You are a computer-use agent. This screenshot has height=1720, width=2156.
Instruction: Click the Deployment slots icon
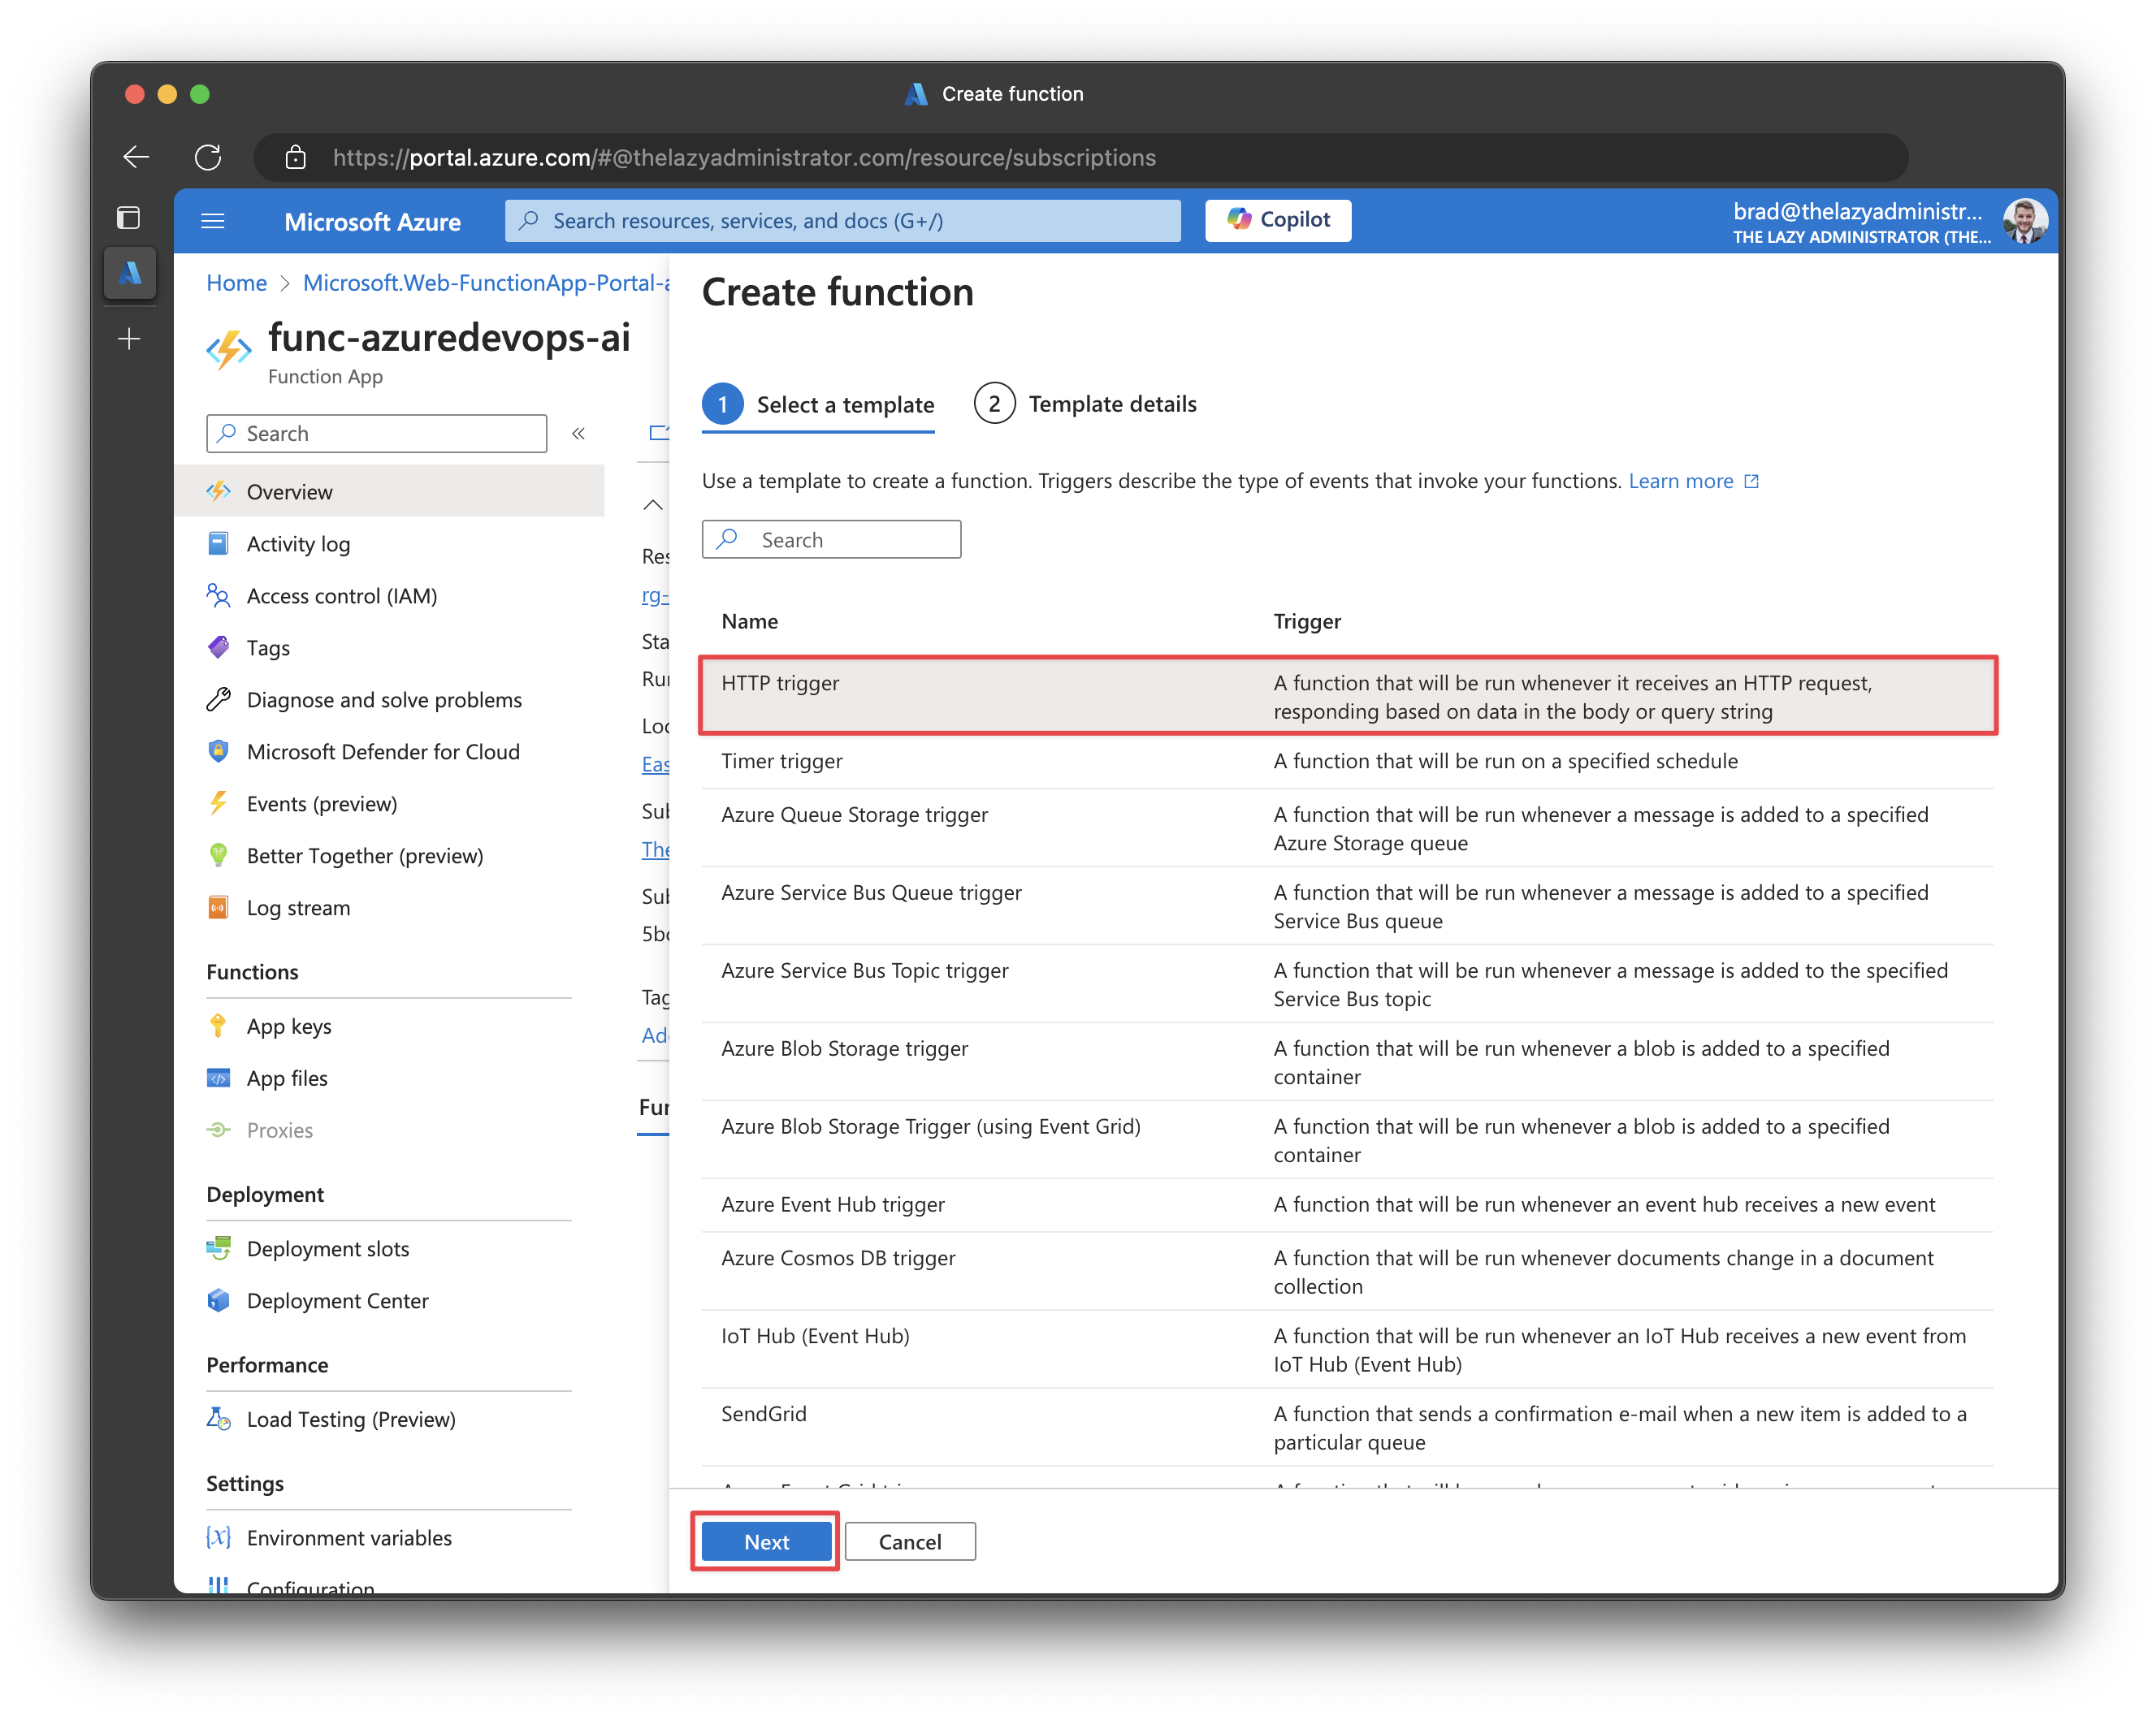[x=218, y=1248]
